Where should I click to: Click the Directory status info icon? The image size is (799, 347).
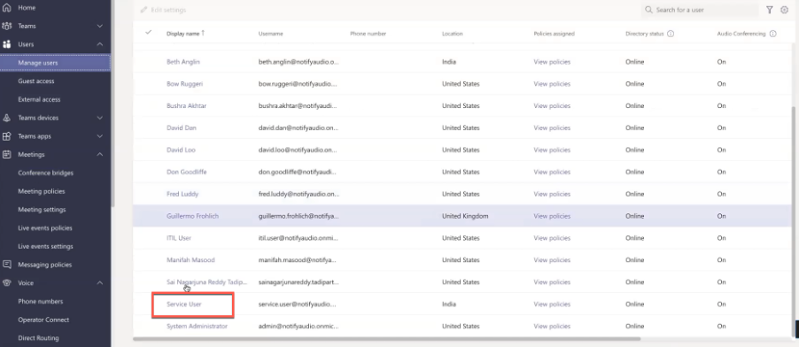pos(671,34)
